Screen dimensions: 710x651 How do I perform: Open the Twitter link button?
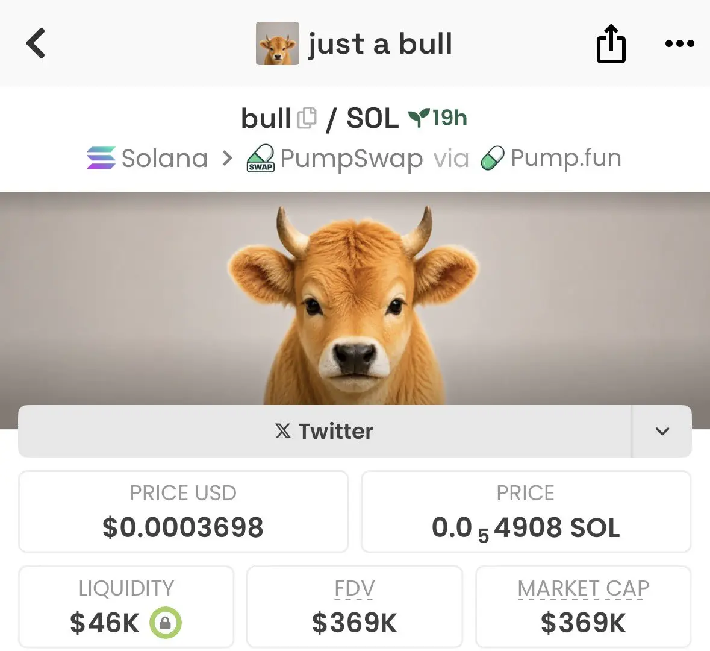pos(324,431)
